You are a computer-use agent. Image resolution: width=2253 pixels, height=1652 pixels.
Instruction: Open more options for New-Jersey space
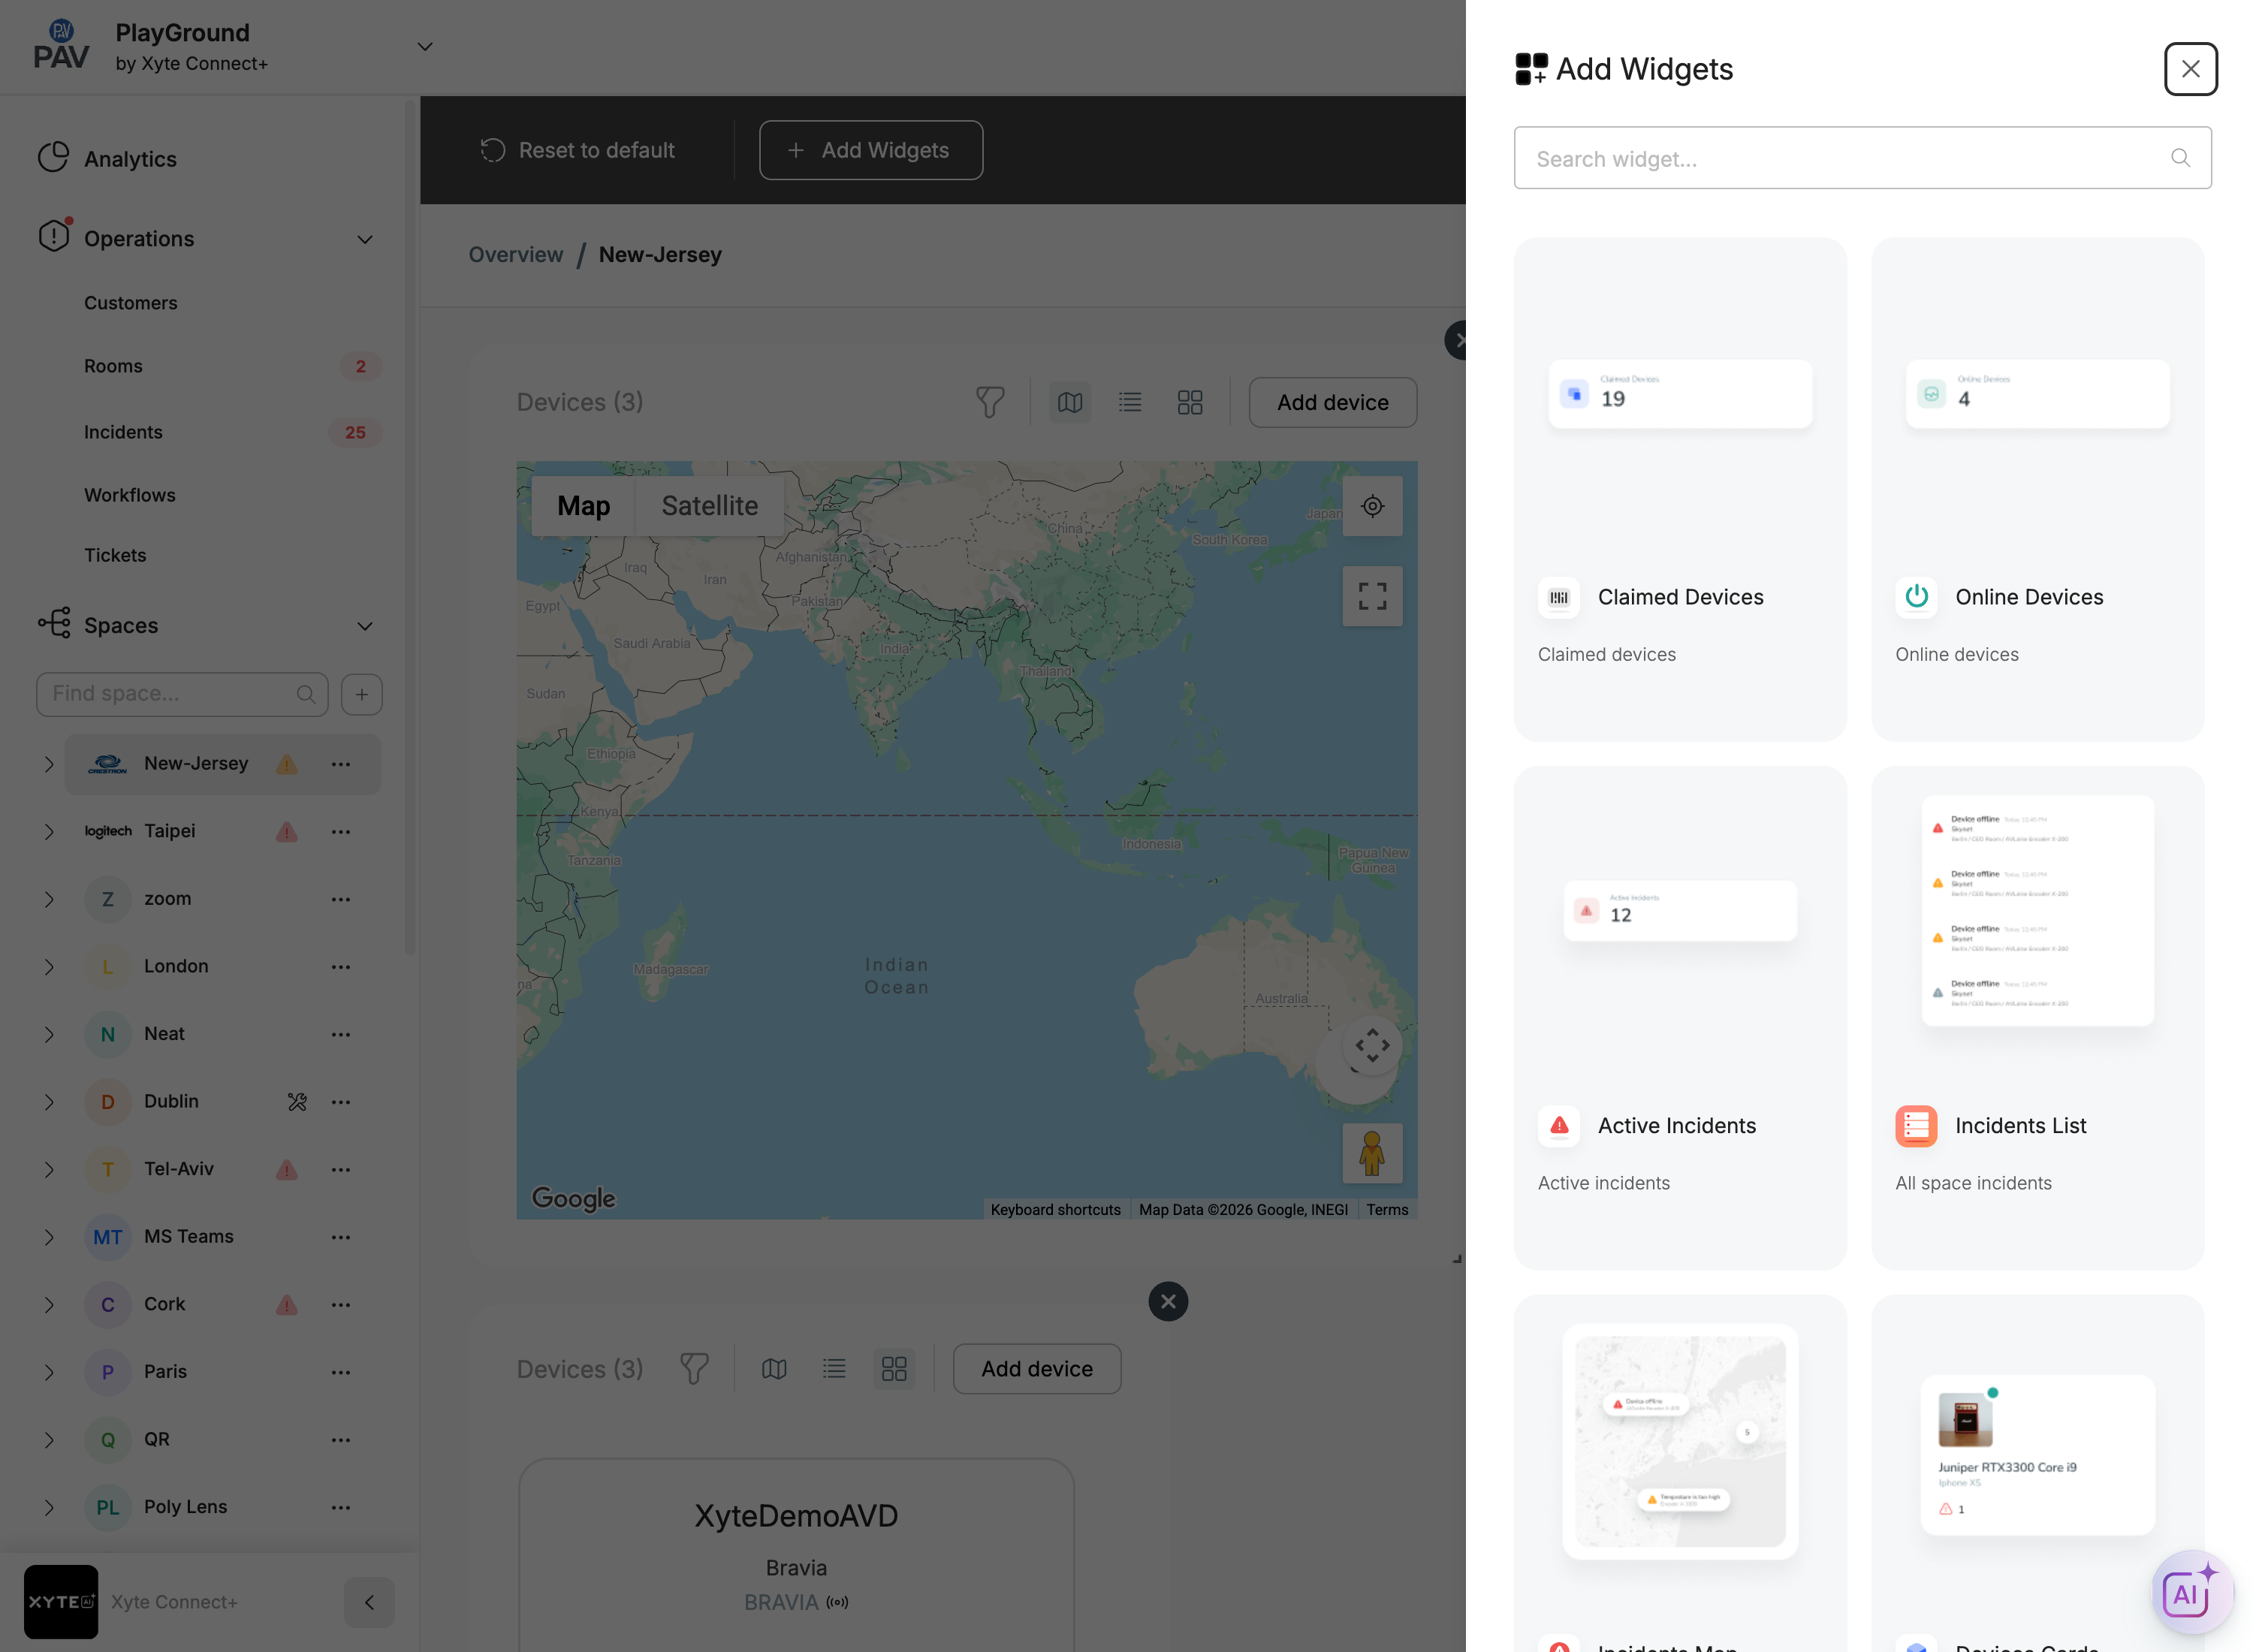click(x=341, y=764)
